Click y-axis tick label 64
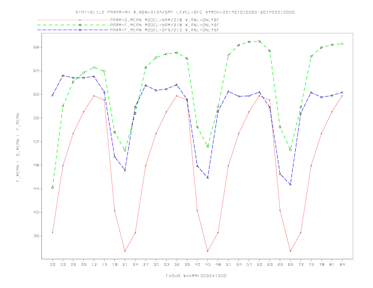The height and width of the screenshot is (288, 373). coord(36,71)
